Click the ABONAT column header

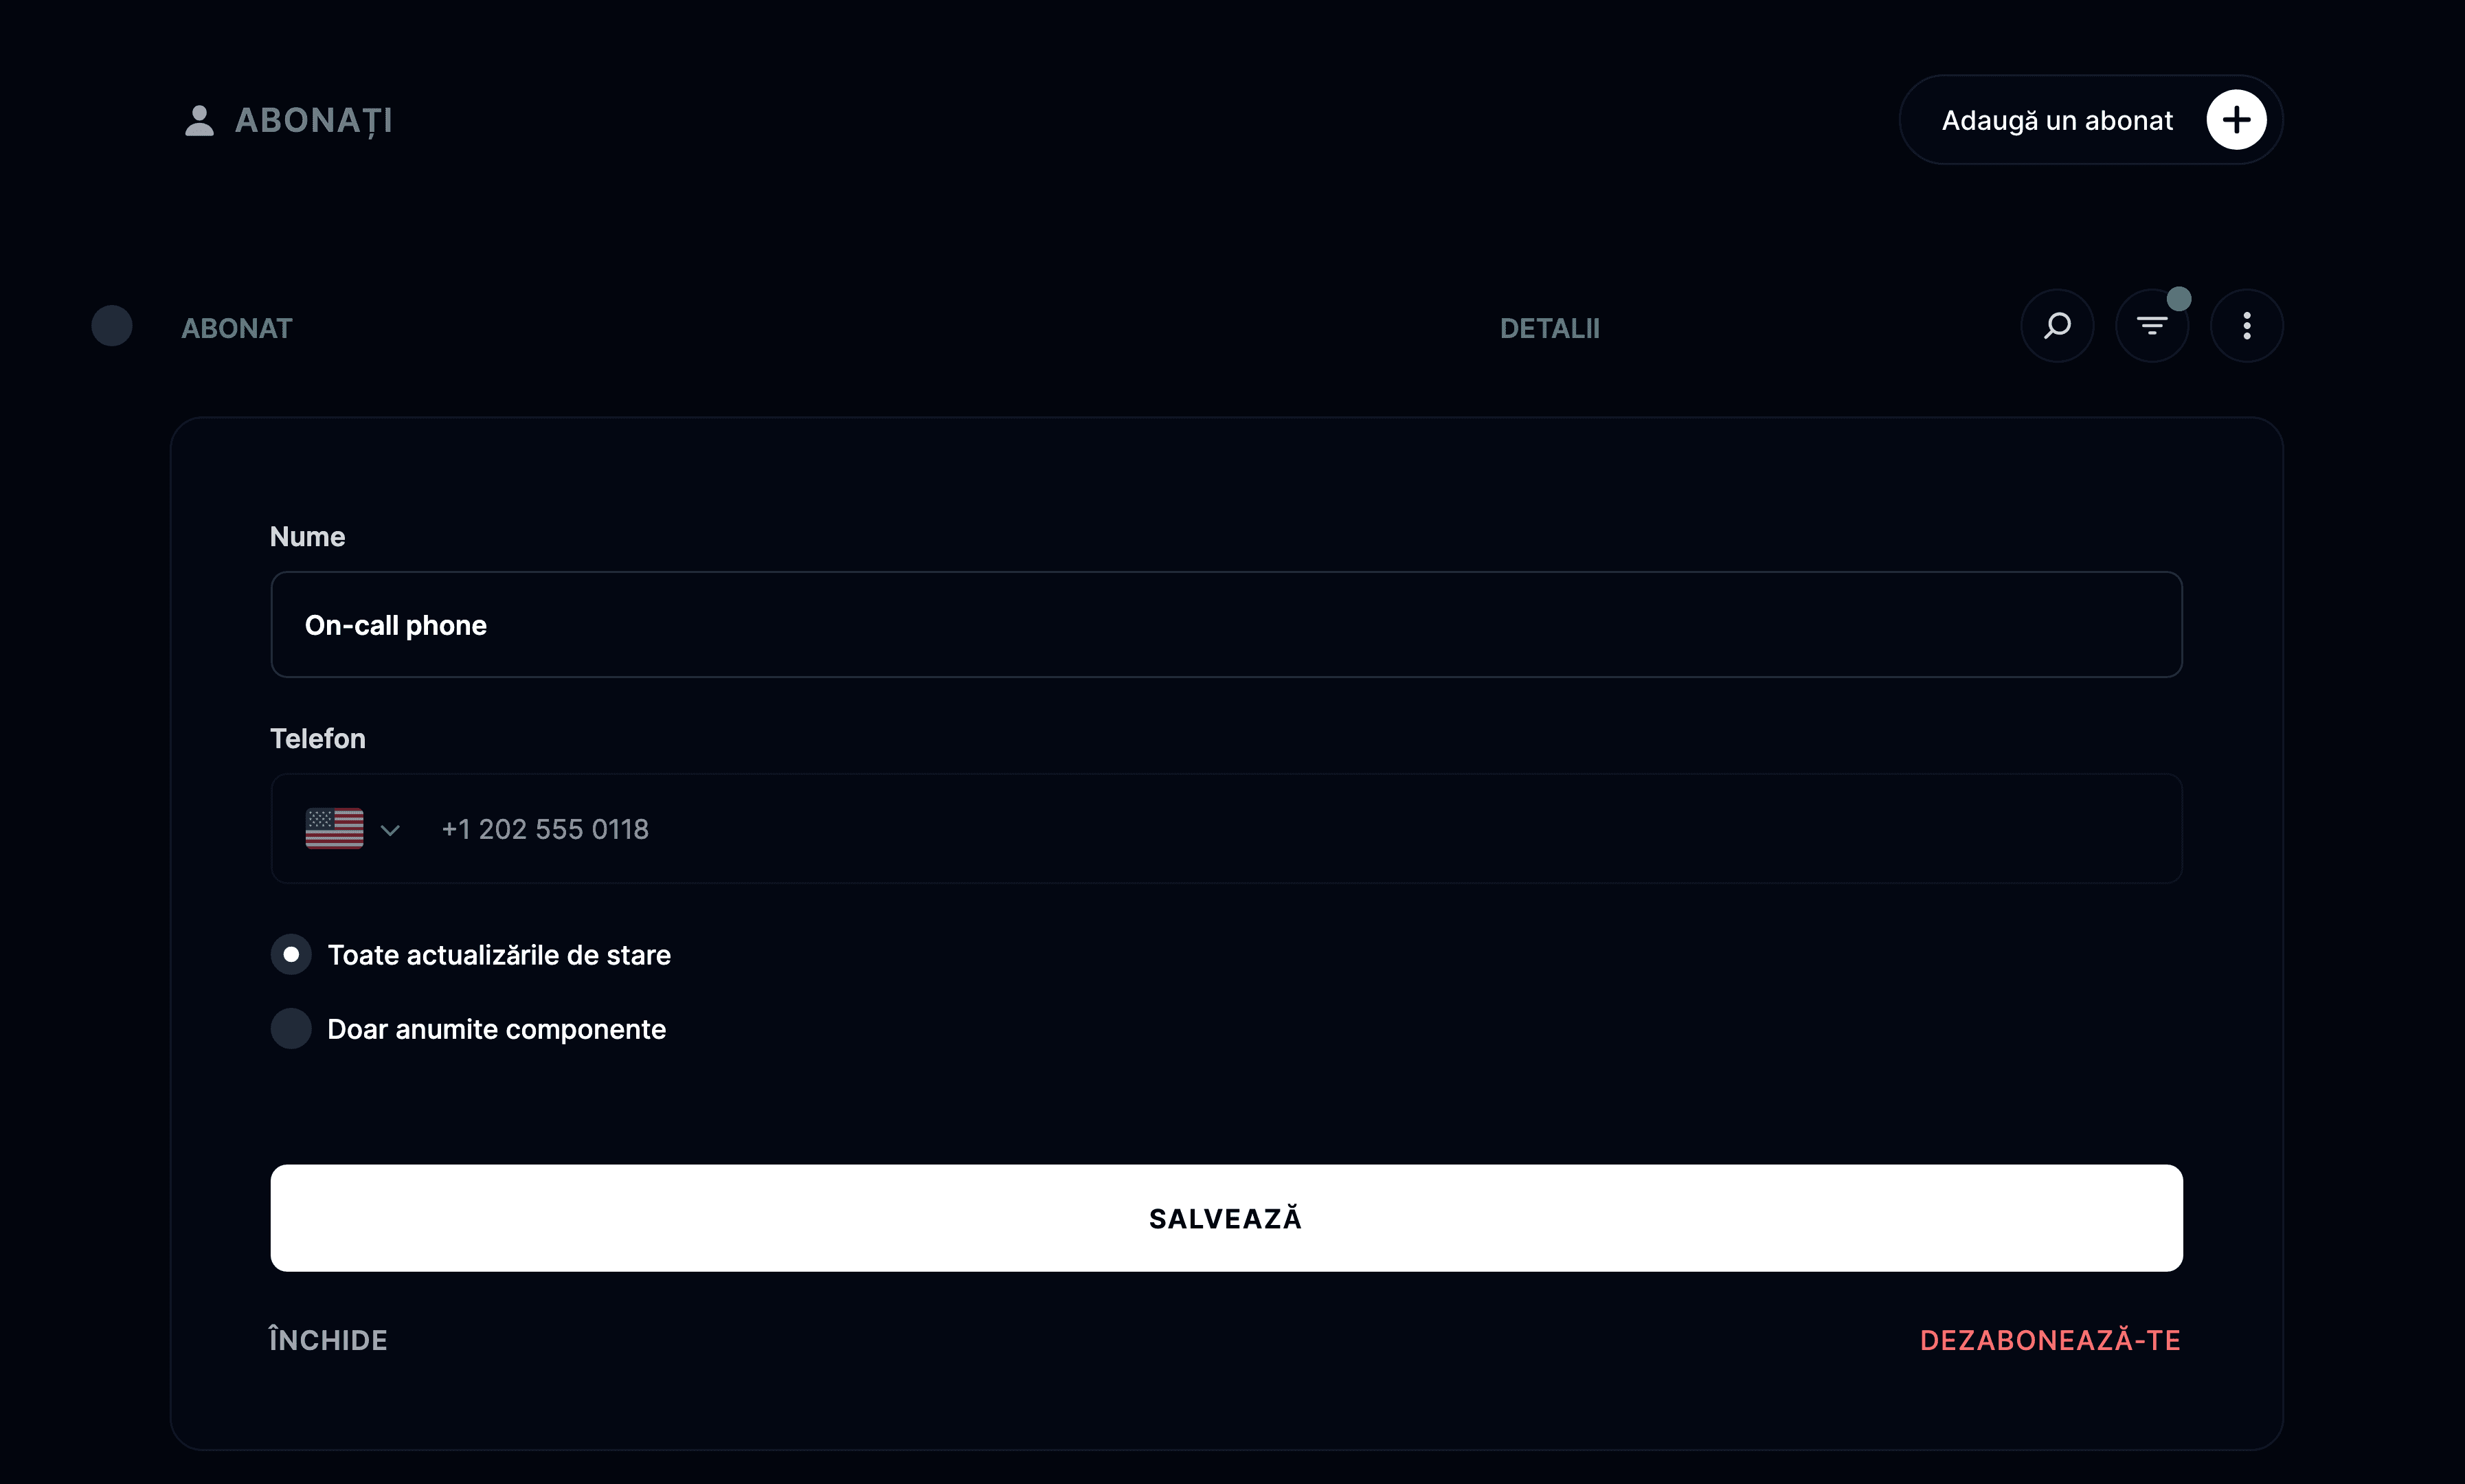237,329
